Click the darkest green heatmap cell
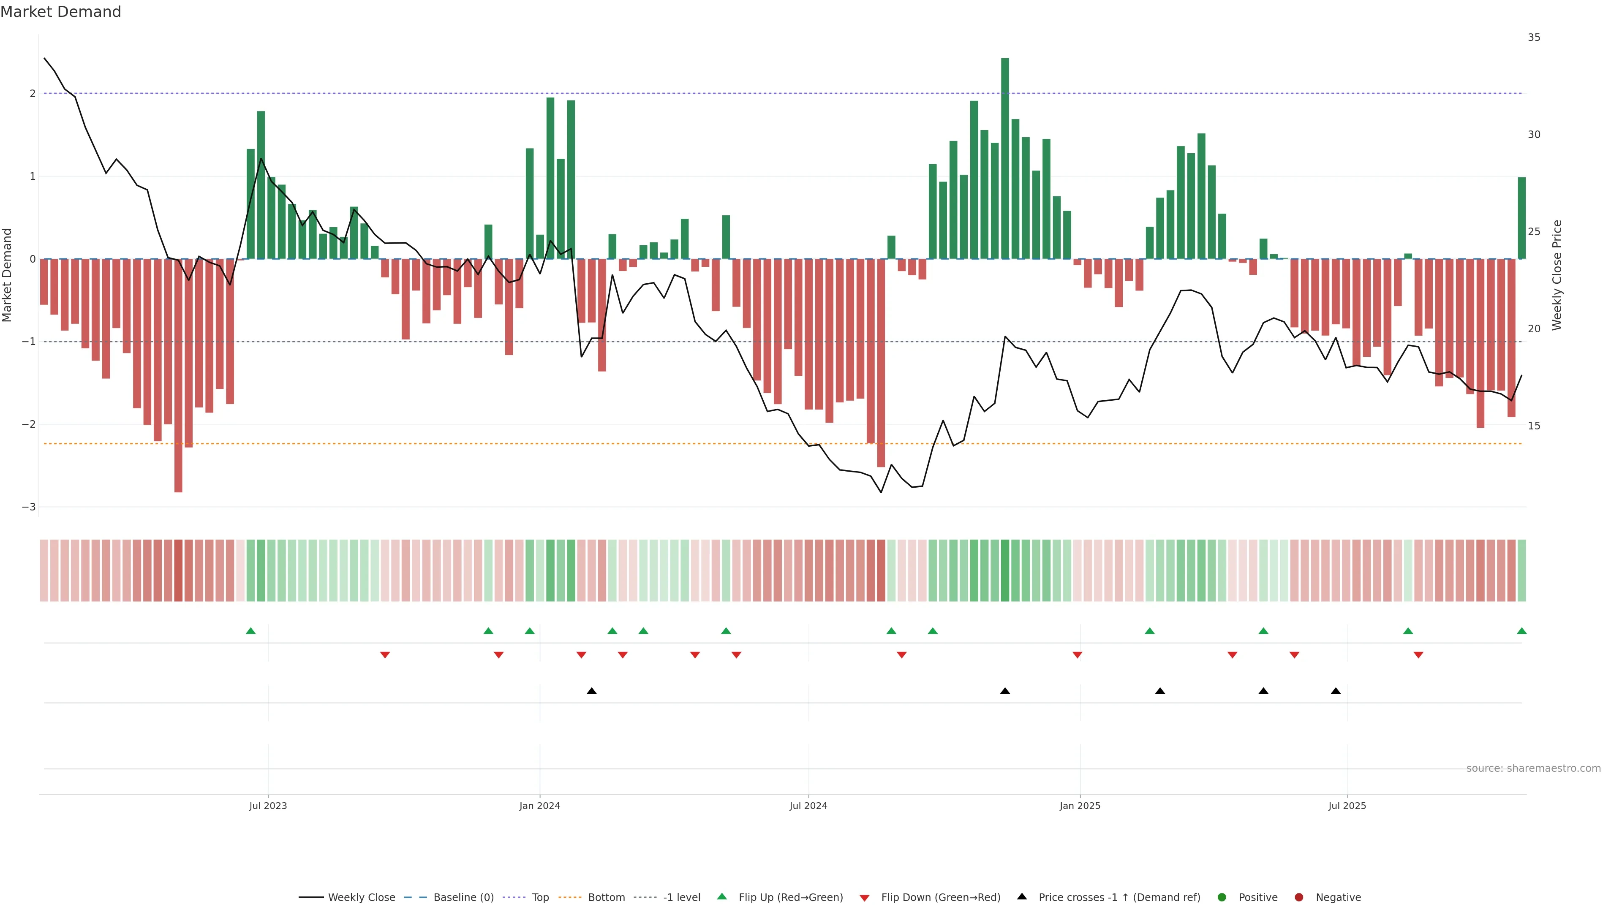 [1005, 570]
